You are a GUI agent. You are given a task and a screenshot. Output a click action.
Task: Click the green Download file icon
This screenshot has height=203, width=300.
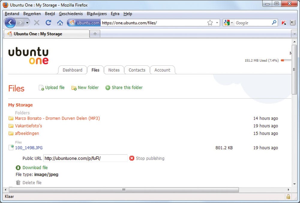point(18,168)
